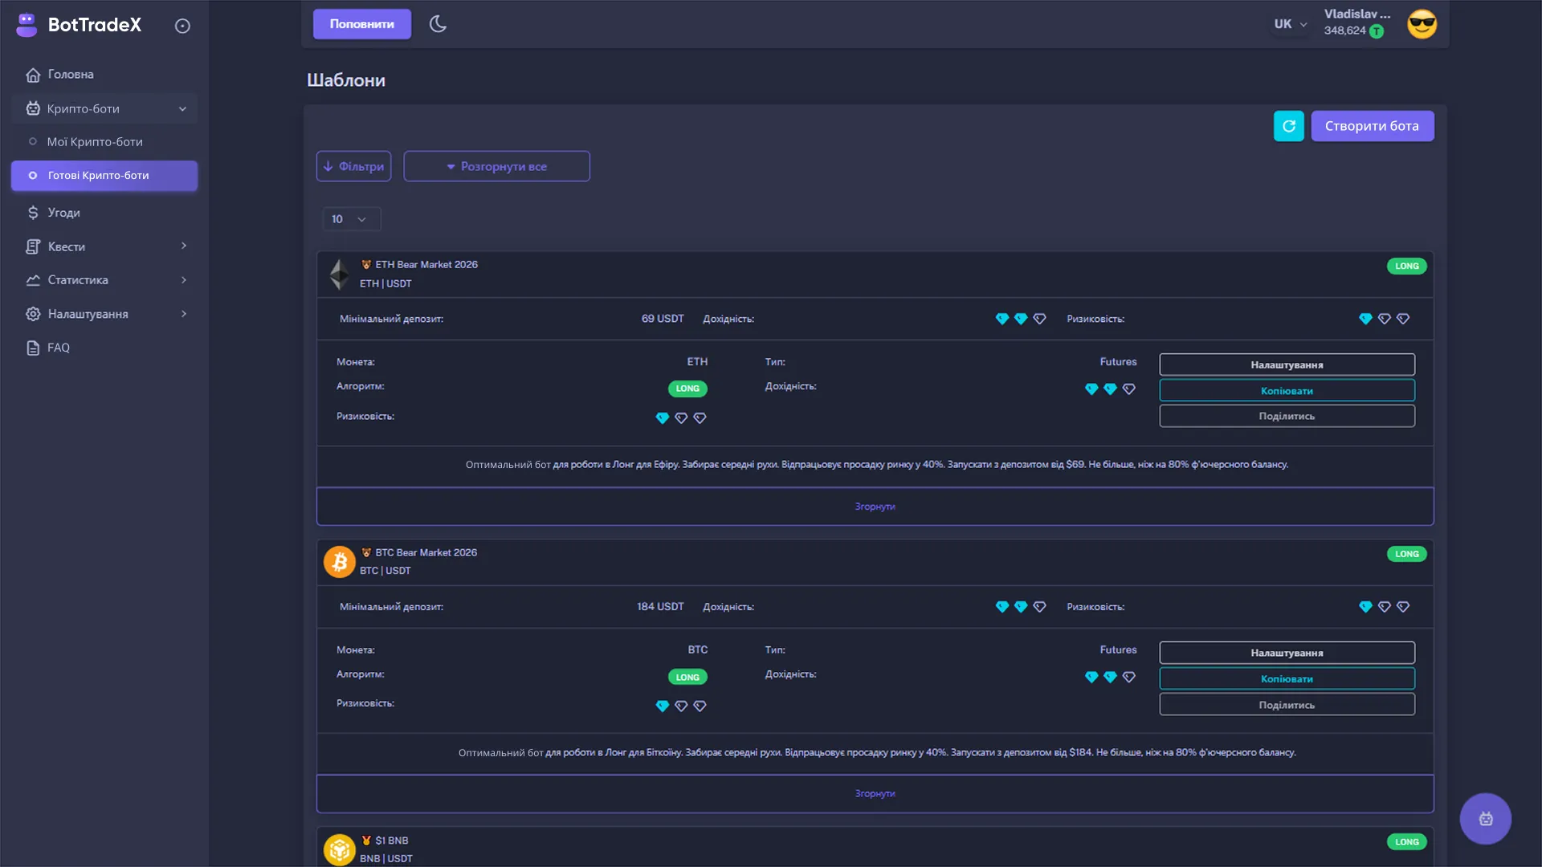
Task: Open the Статистика chart icon
Action: pos(32,279)
